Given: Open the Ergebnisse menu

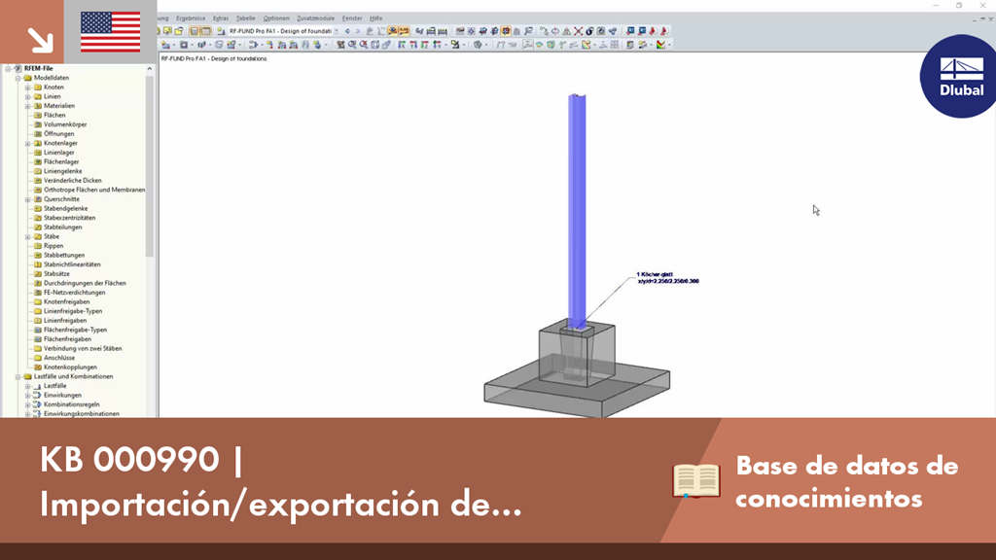Looking at the screenshot, I should (191, 18).
